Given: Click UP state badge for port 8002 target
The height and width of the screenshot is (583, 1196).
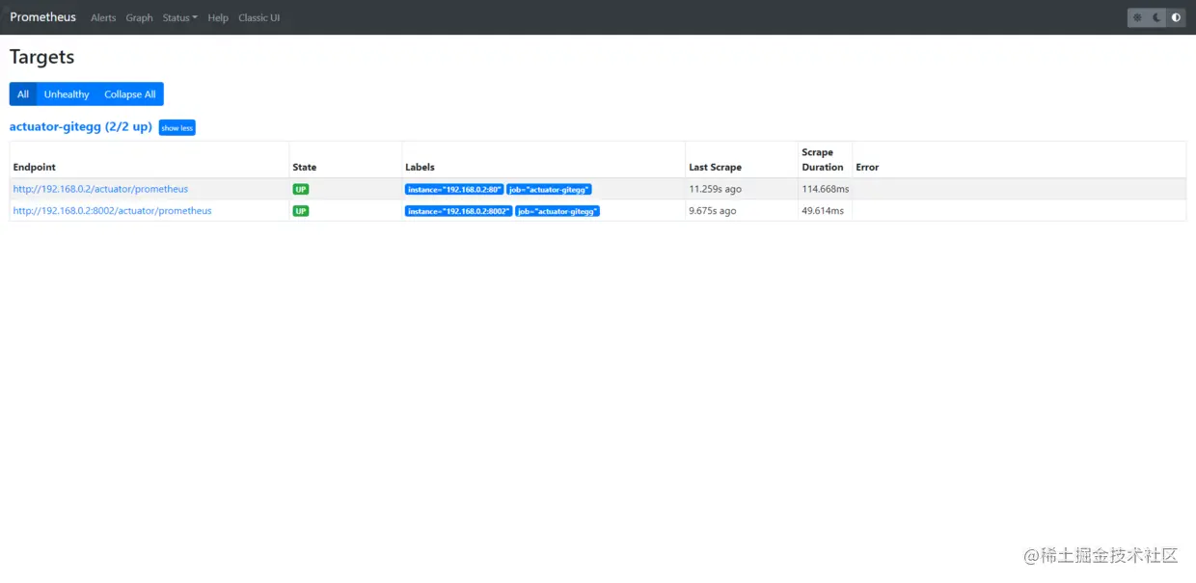Looking at the screenshot, I should pyautogui.click(x=301, y=211).
